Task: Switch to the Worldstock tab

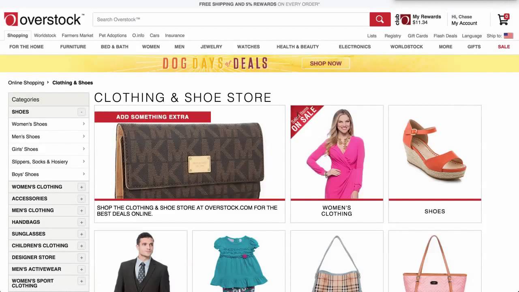Action: 45,35
